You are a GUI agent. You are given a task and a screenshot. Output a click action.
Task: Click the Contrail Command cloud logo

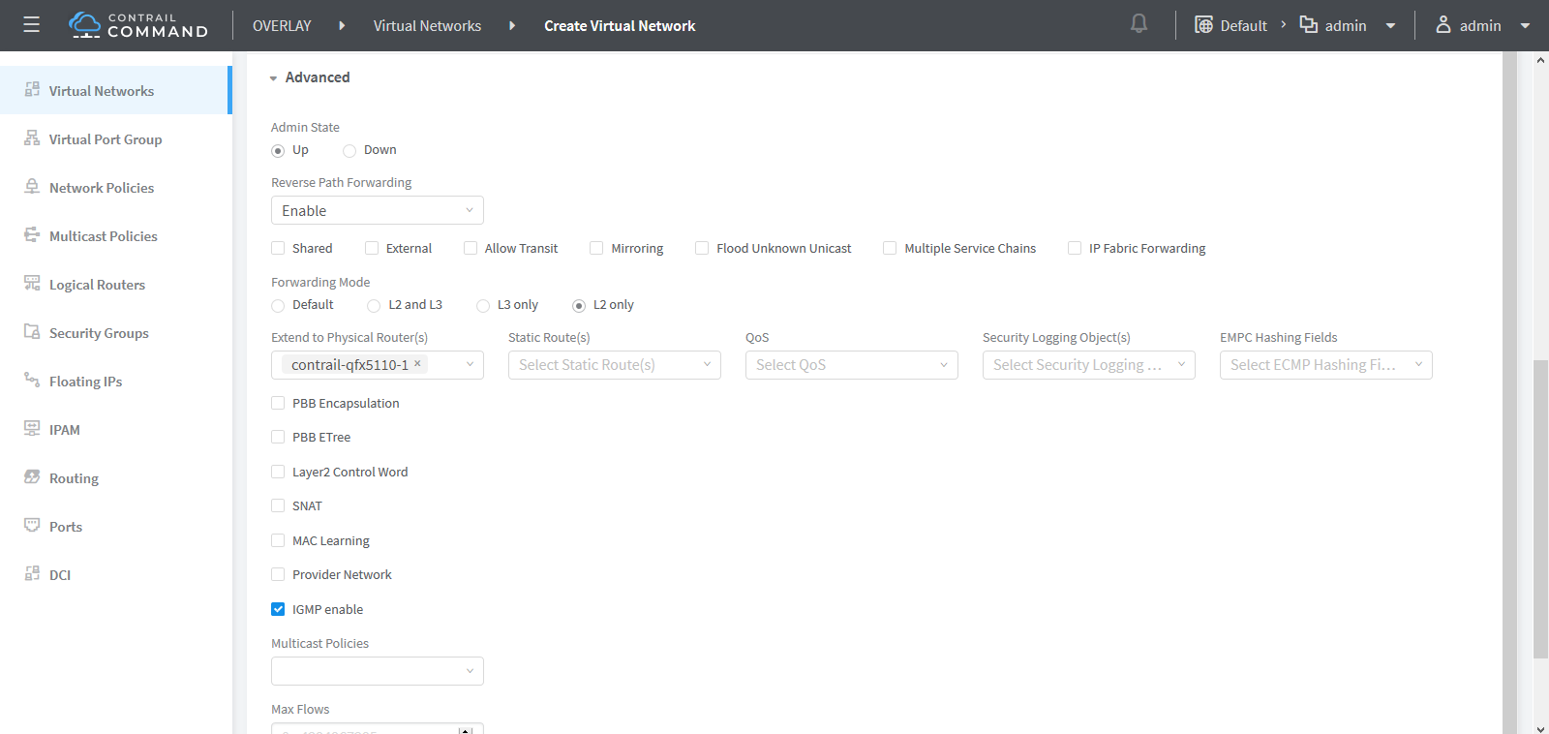click(x=85, y=25)
